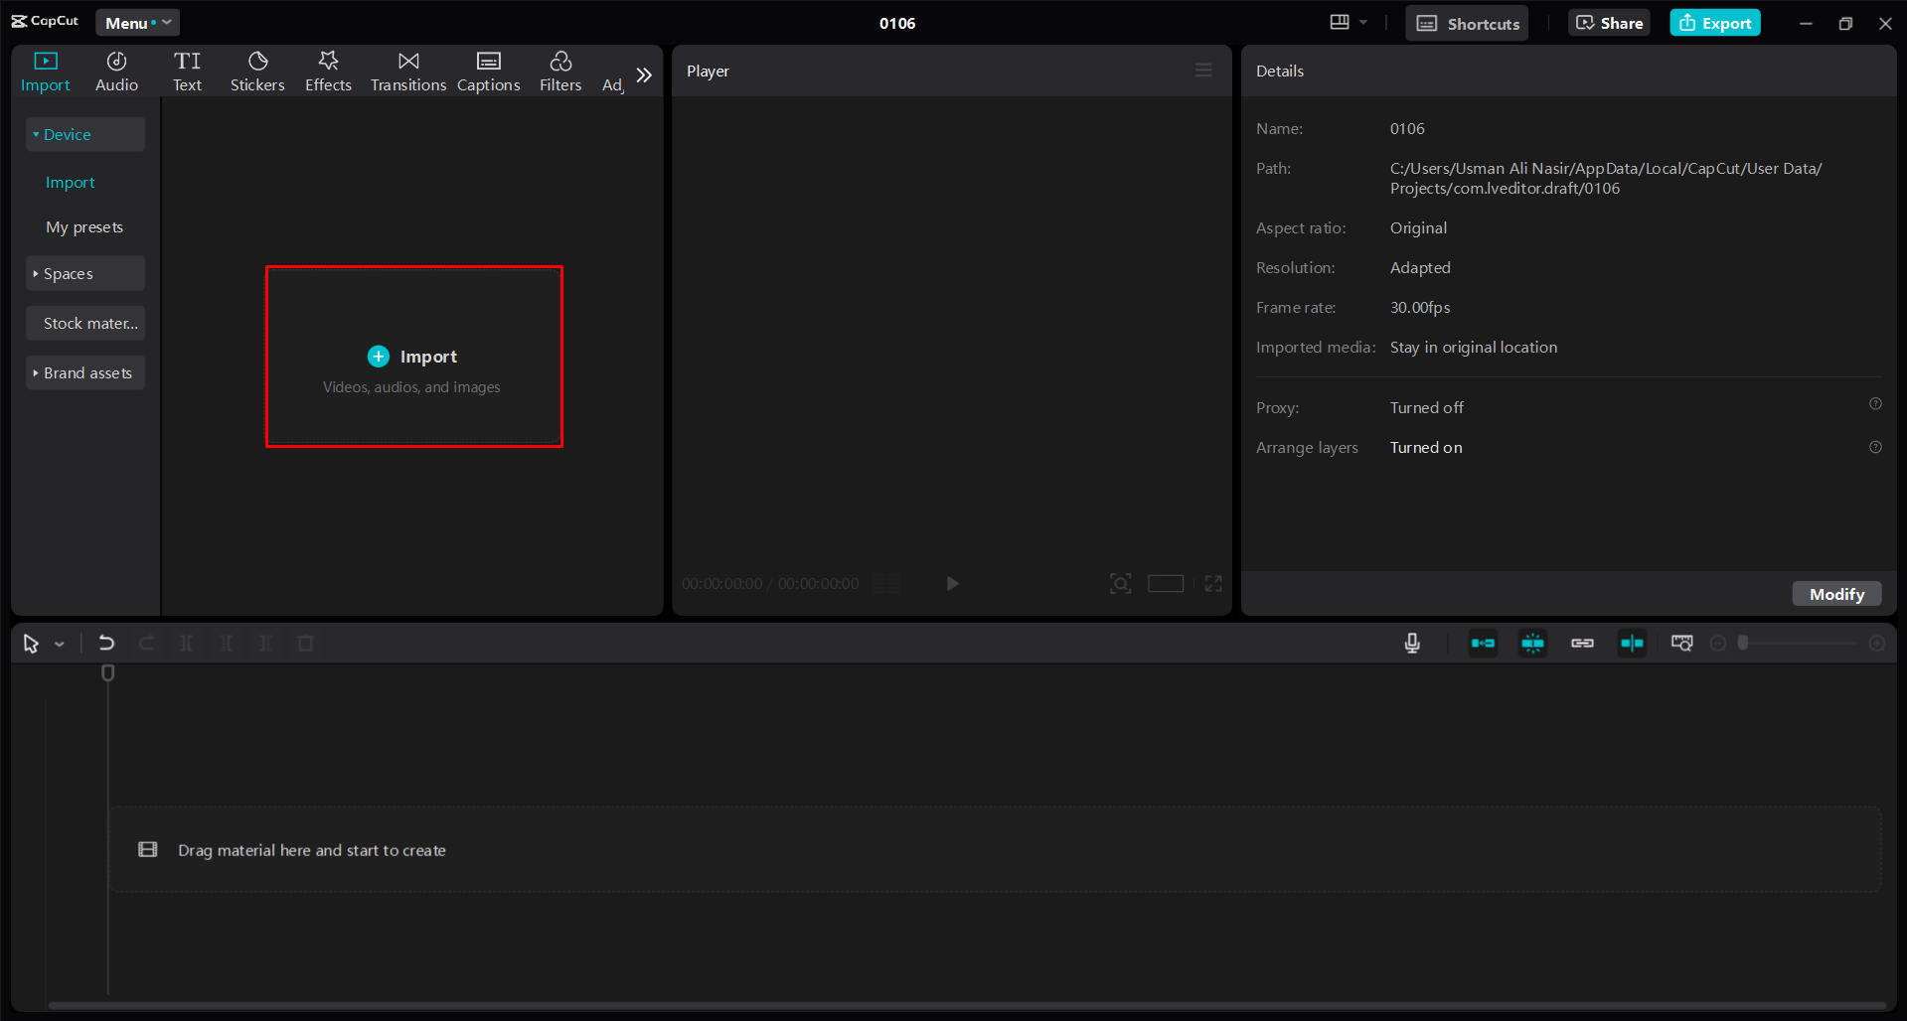Open the Menu dropdown
Screen dimensions: 1907x1021
point(137,22)
